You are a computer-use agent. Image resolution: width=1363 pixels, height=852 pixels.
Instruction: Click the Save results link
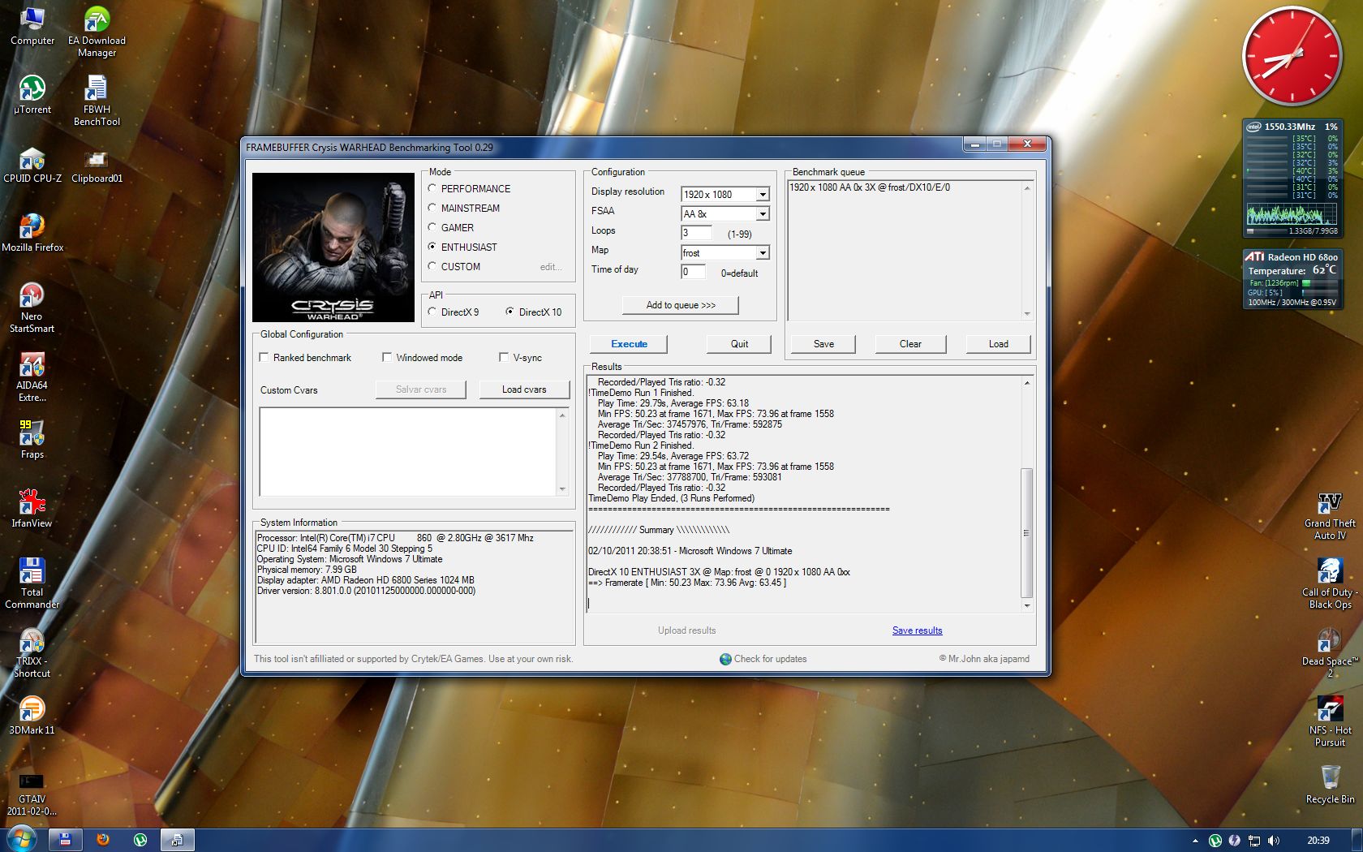click(917, 630)
